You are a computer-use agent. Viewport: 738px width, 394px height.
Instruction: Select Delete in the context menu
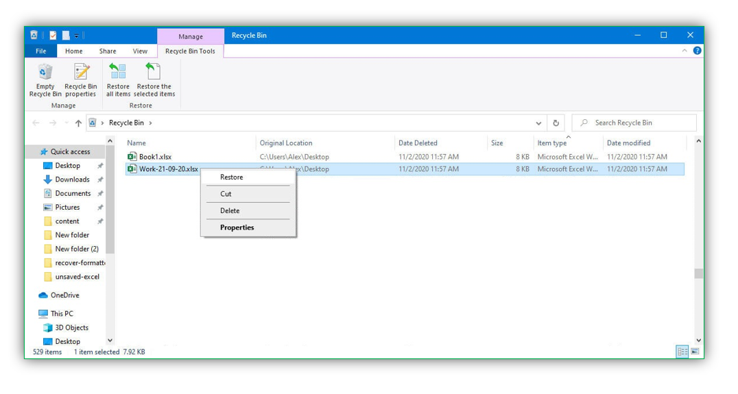pos(230,210)
